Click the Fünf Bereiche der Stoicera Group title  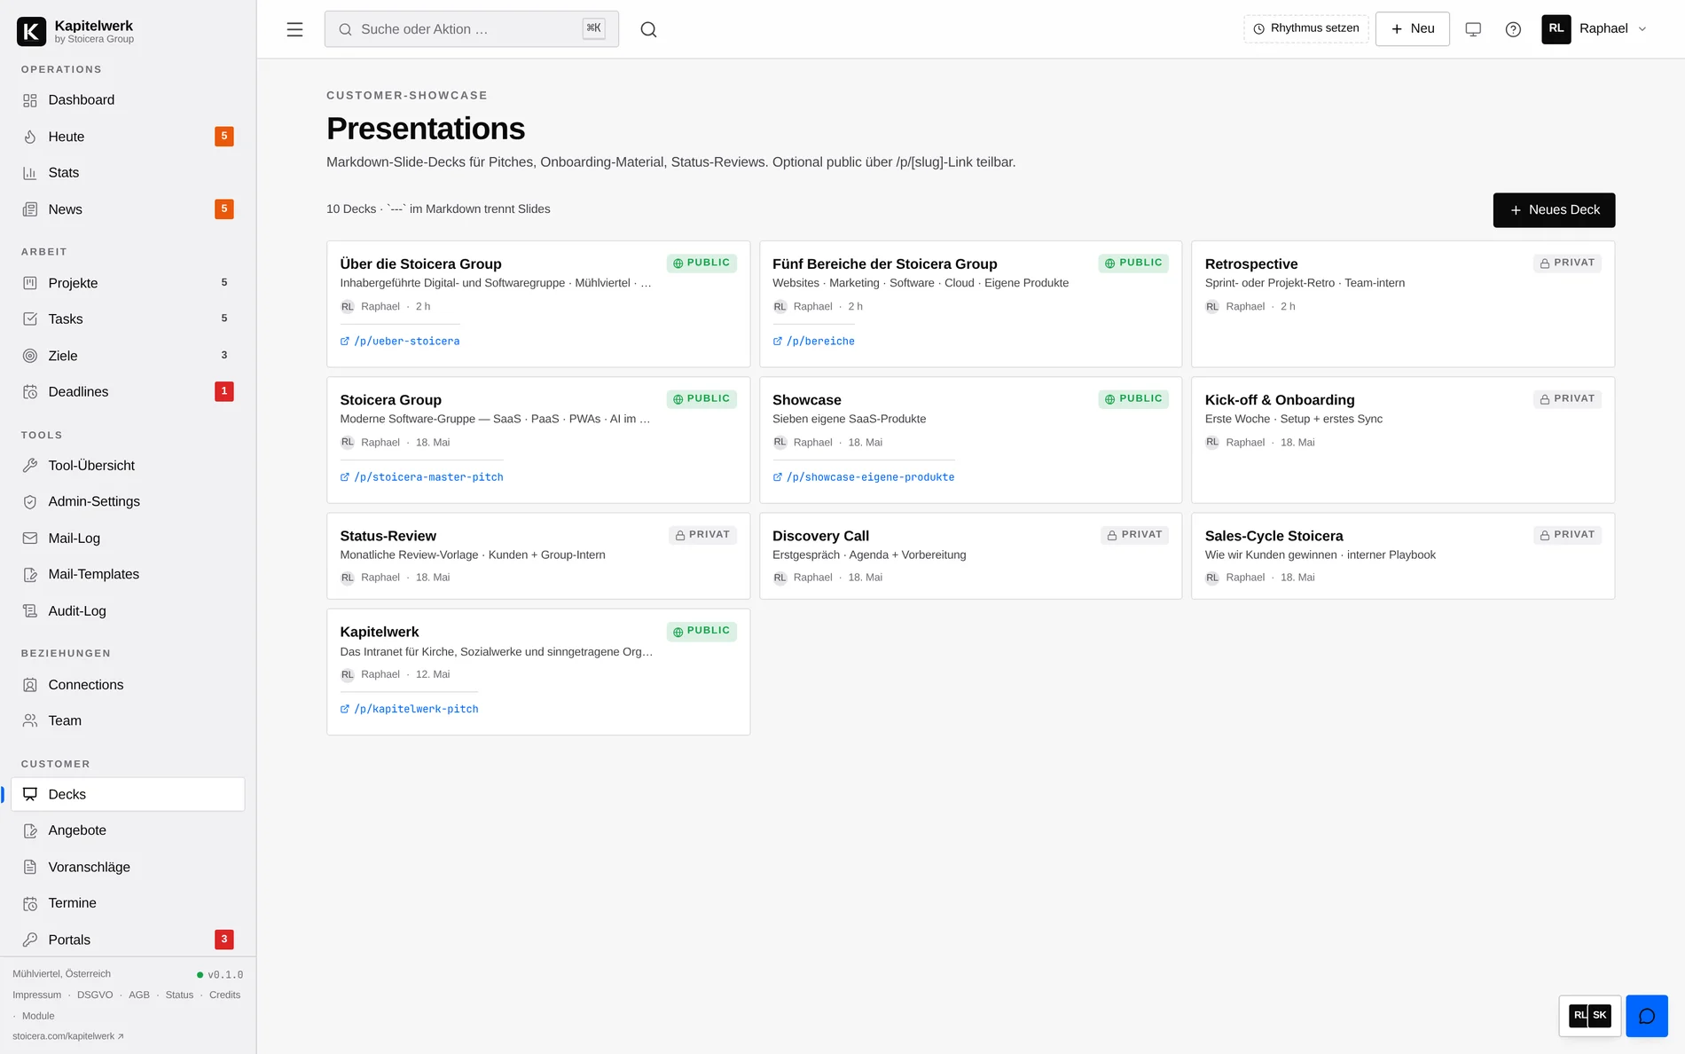[884, 264]
